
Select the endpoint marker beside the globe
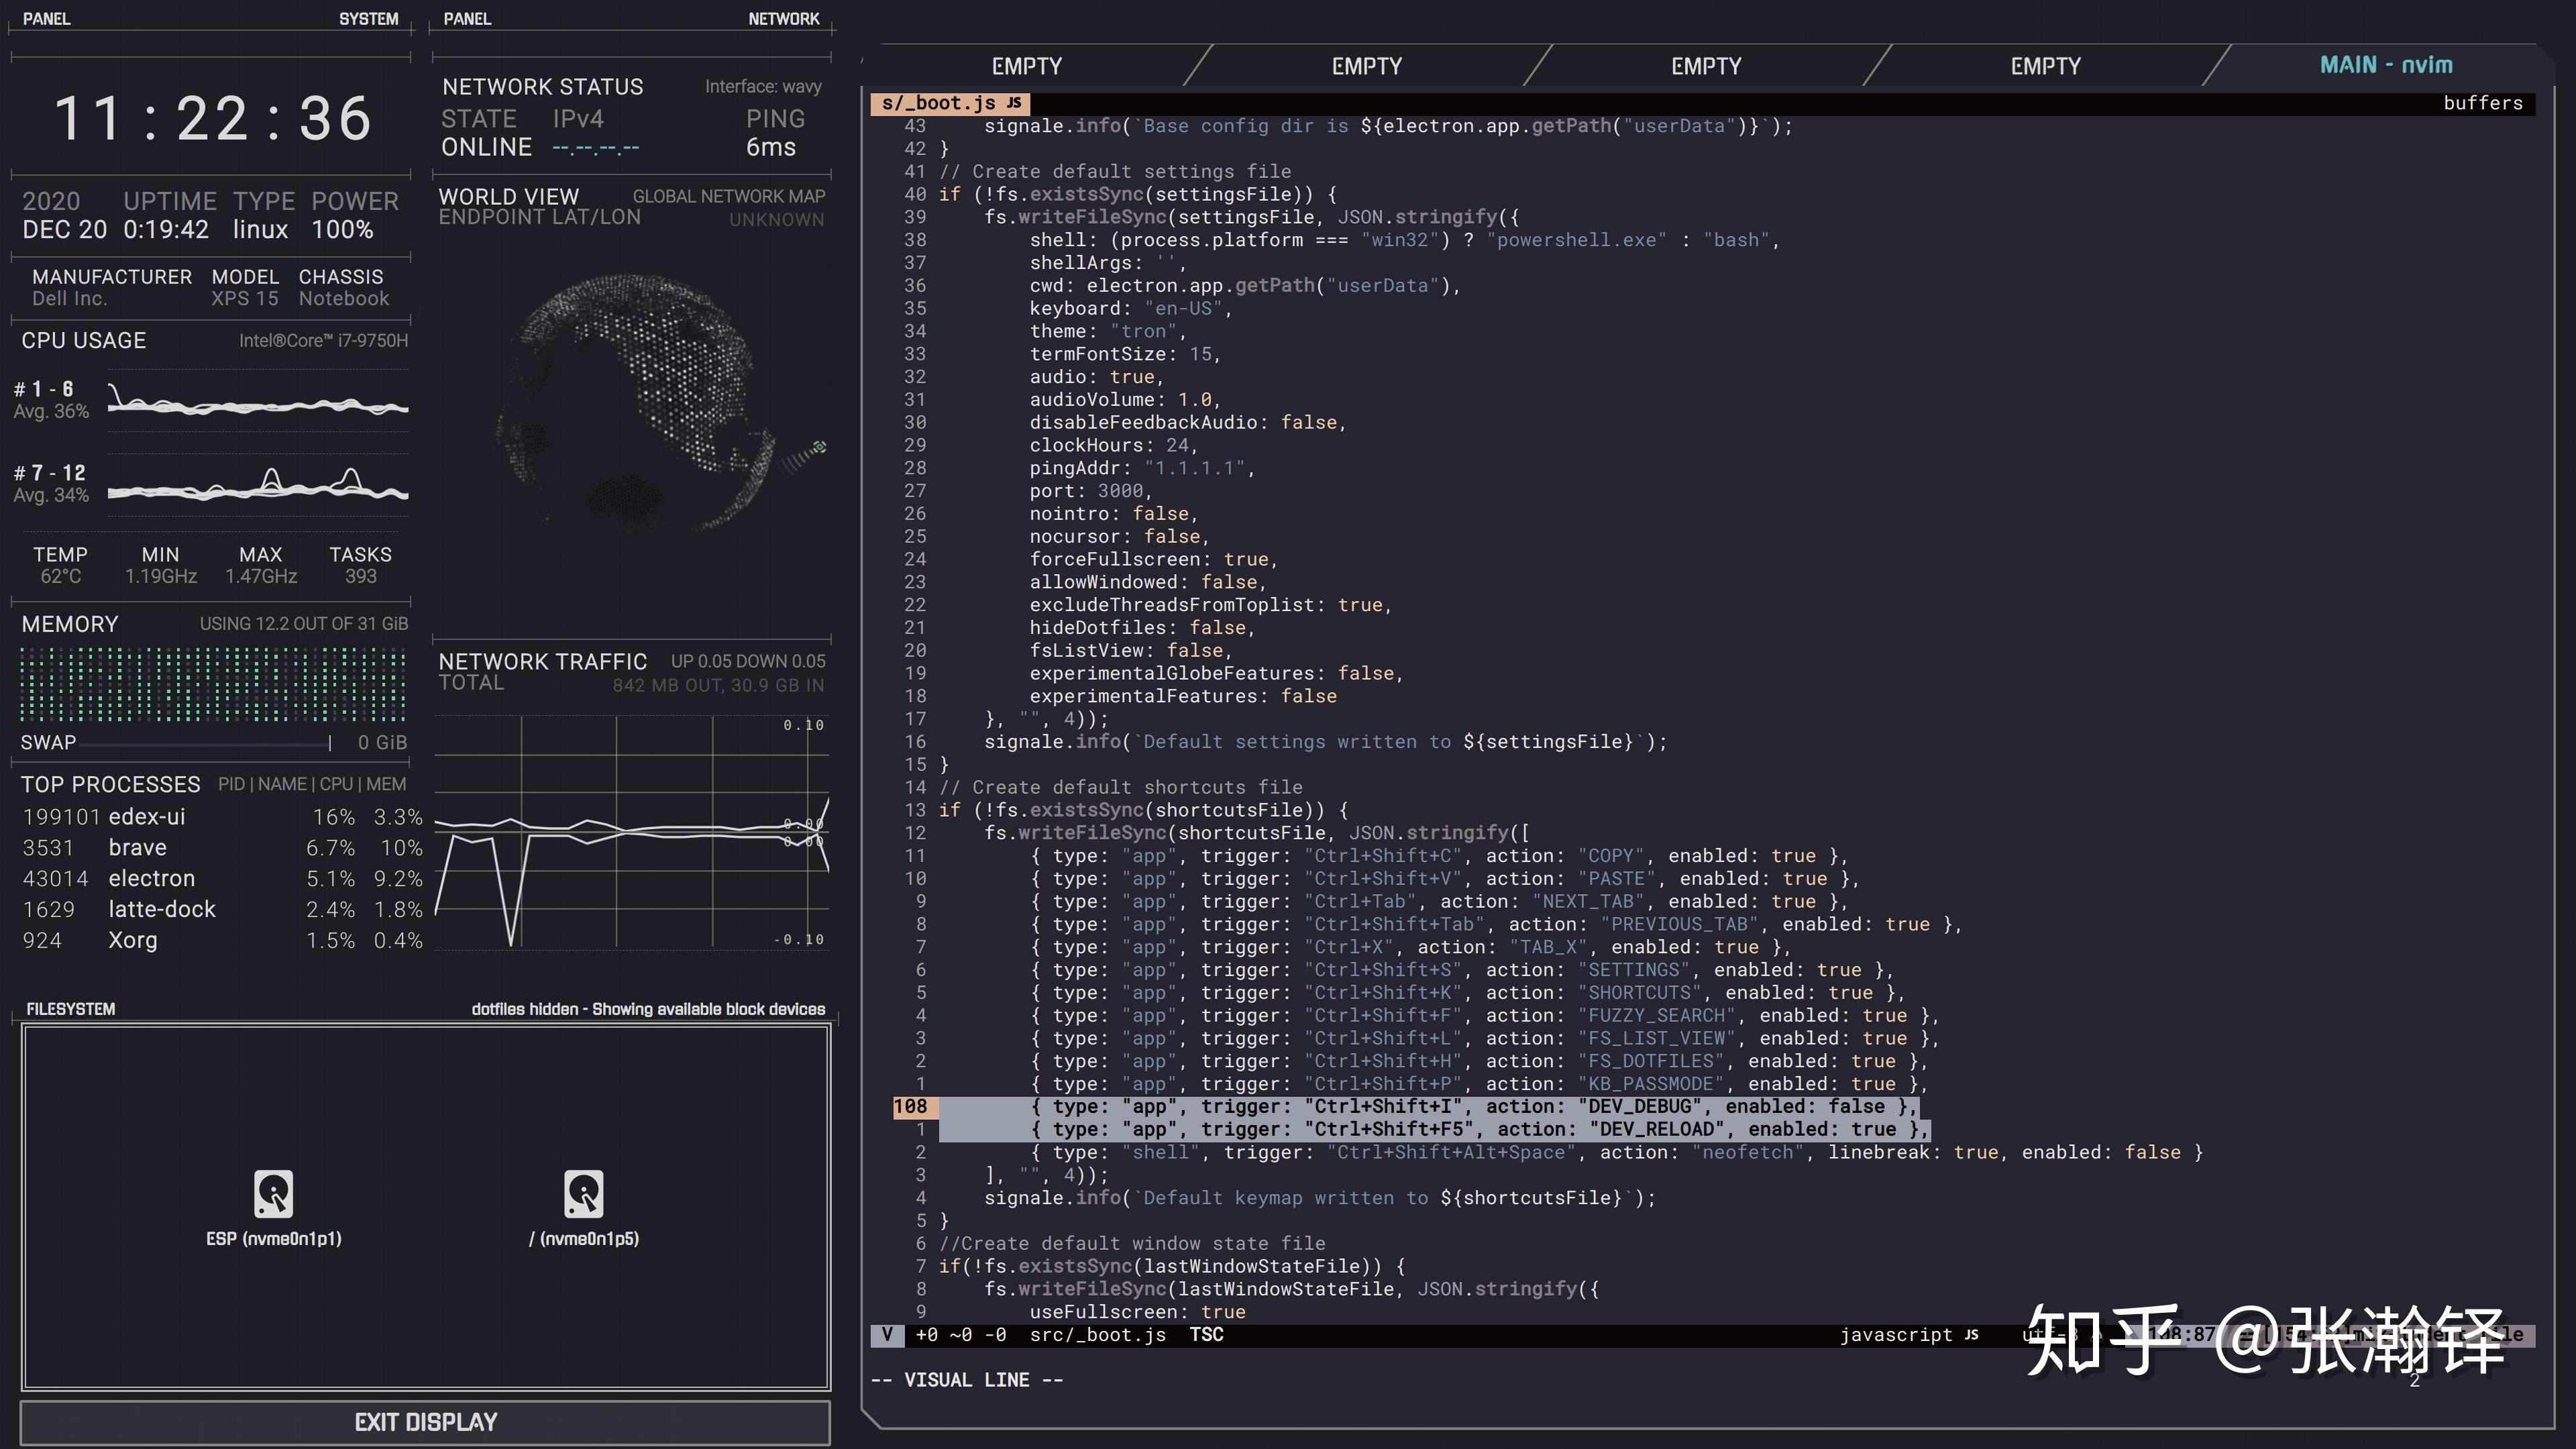coord(820,447)
